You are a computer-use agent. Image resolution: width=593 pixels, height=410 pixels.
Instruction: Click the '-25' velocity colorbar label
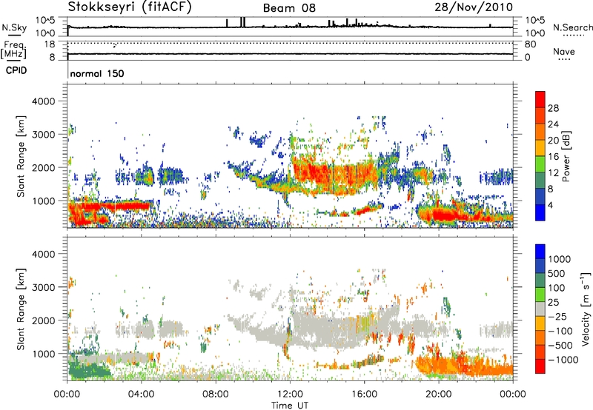[x=557, y=316]
